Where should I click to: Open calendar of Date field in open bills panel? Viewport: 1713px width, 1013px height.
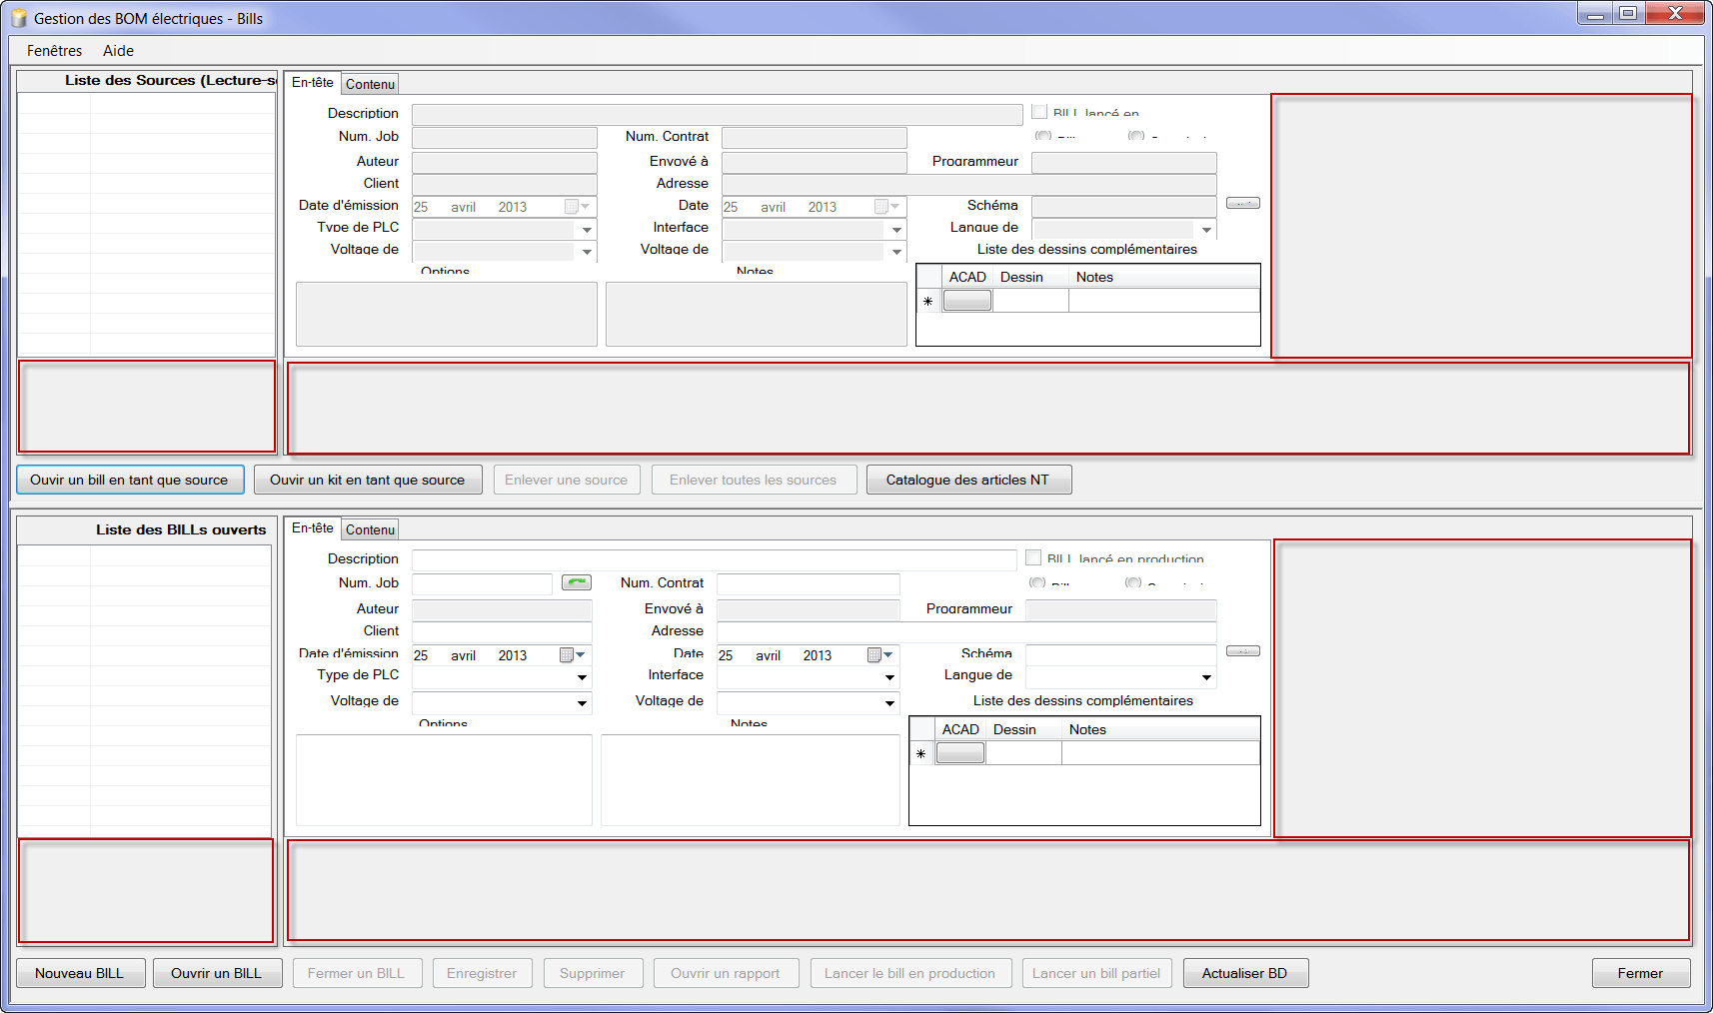point(880,655)
